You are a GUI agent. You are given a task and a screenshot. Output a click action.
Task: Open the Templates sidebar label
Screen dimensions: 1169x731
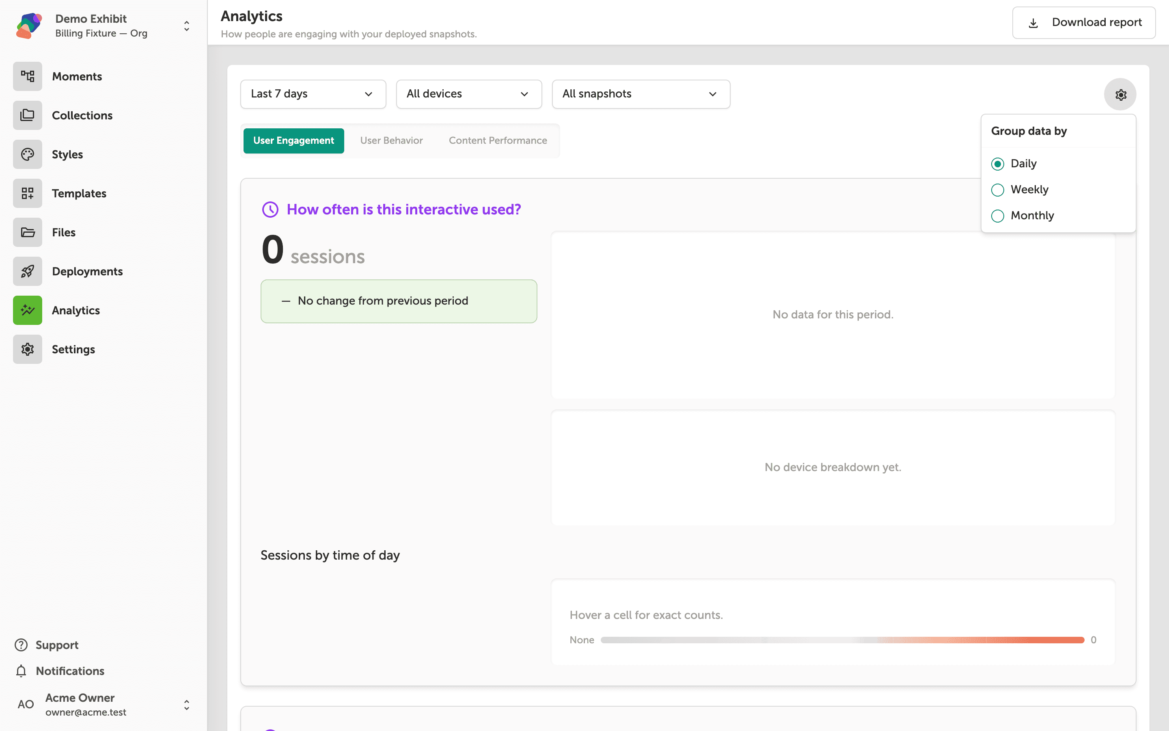pos(79,193)
